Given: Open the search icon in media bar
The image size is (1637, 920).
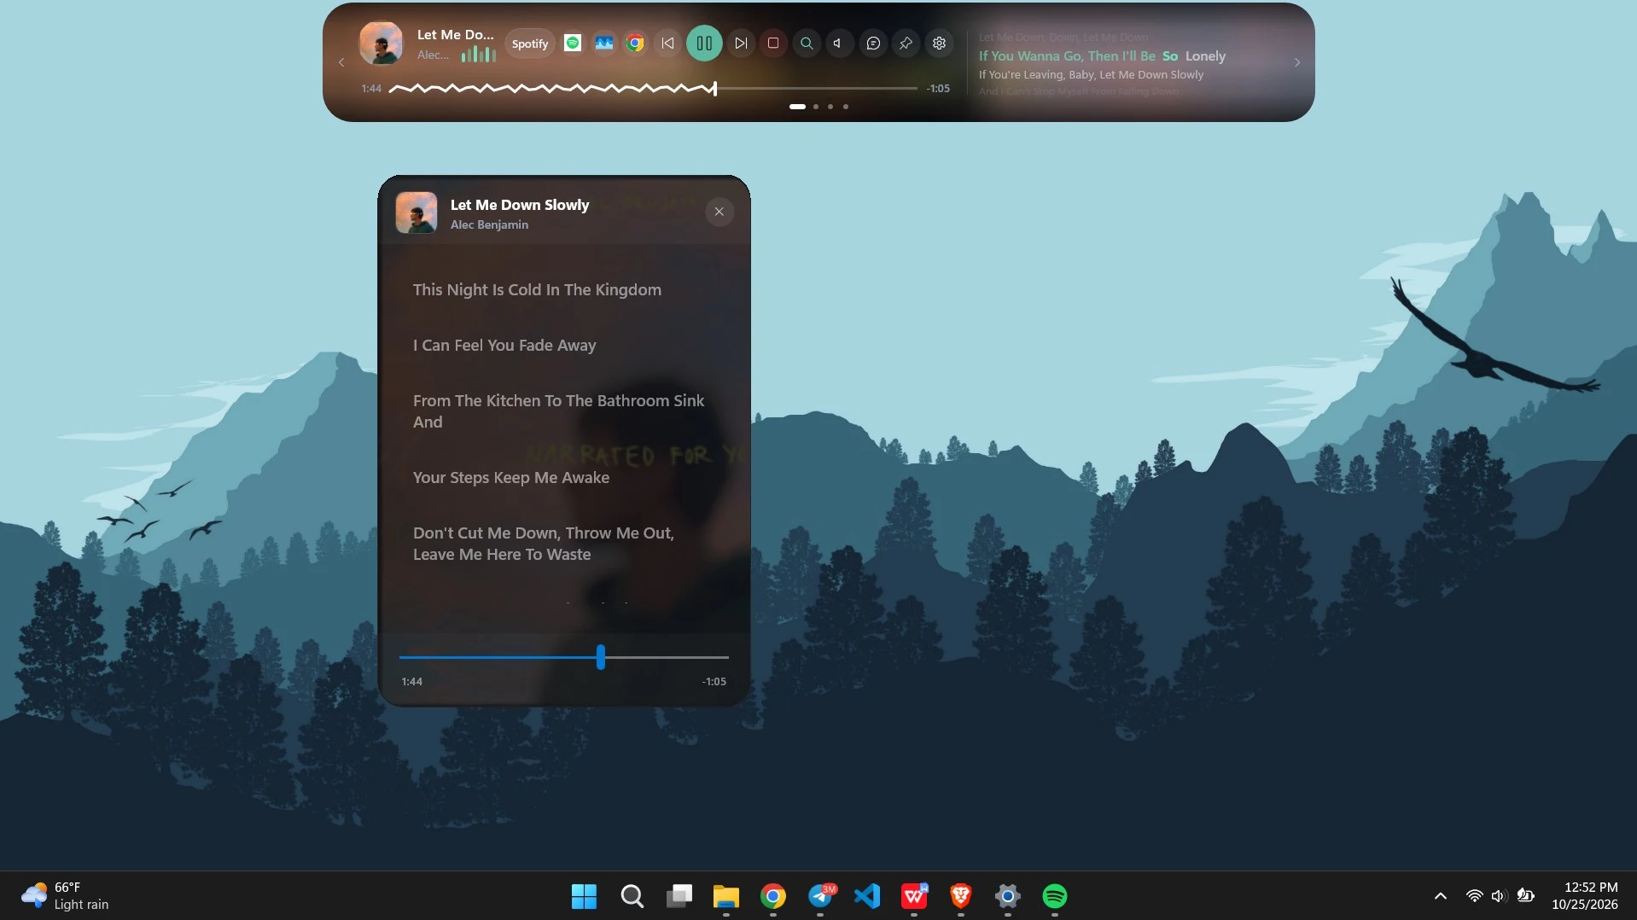Looking at the screenshot, I should [x=807, y=44].
